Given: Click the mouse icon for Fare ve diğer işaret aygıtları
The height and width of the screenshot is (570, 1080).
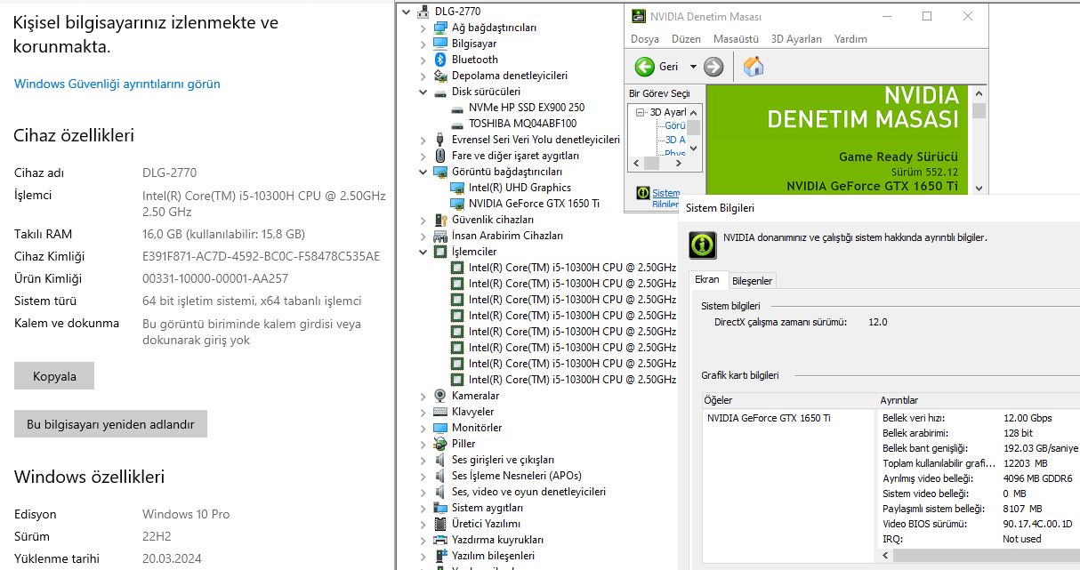Looking at the screenshot, I should point(439,156).
